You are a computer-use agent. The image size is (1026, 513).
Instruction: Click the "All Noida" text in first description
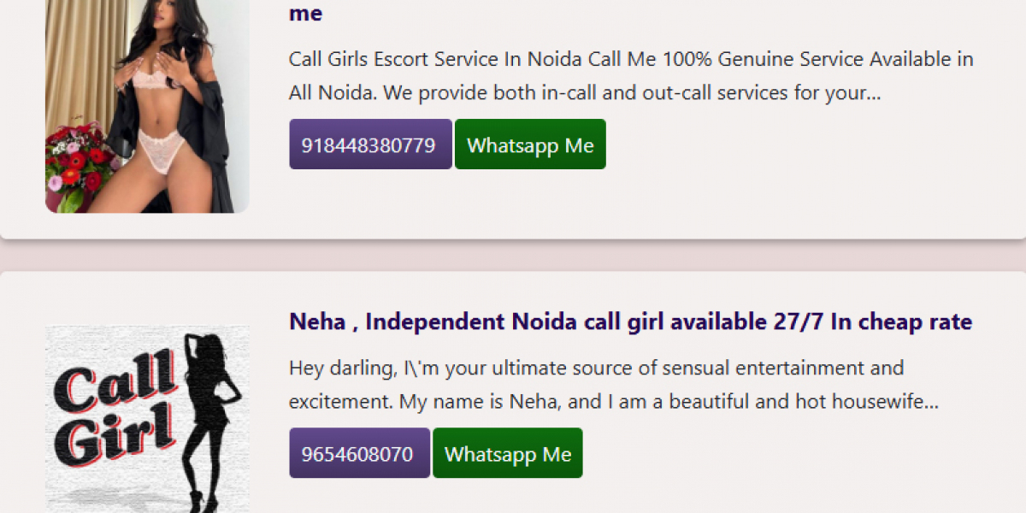(x=332, y=93)
